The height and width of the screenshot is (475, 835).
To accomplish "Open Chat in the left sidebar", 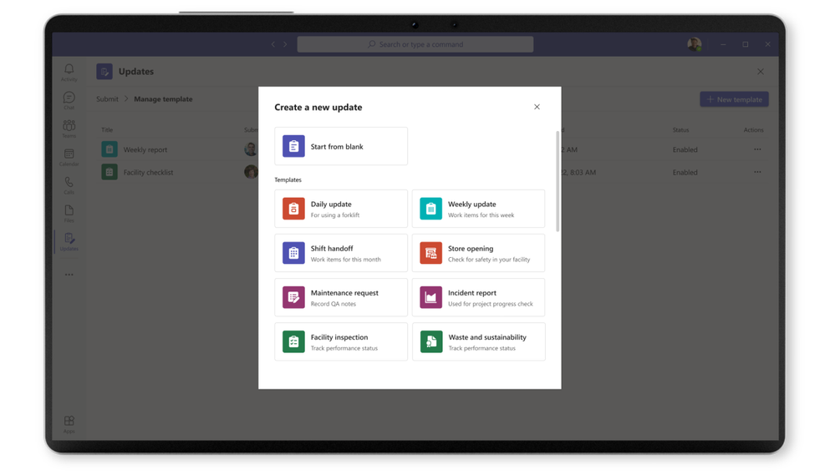I will pos(69,100).
